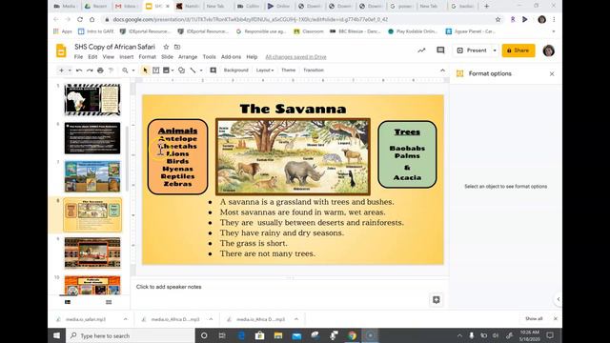Print the presentation
Viewport: 610px width, 343px height.
100,71
